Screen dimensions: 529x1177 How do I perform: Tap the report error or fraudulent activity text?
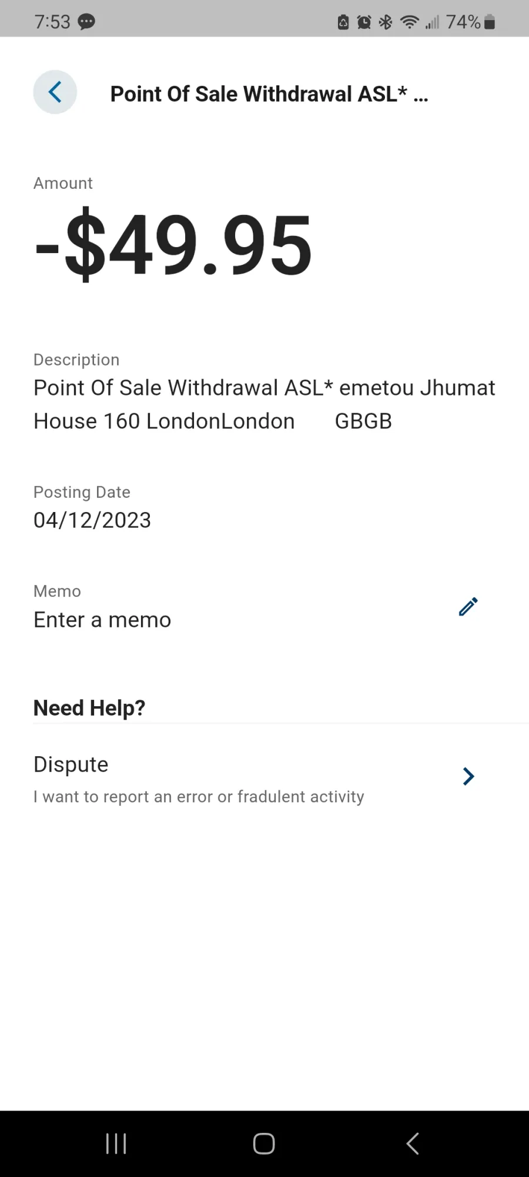(x=199, y=797)
